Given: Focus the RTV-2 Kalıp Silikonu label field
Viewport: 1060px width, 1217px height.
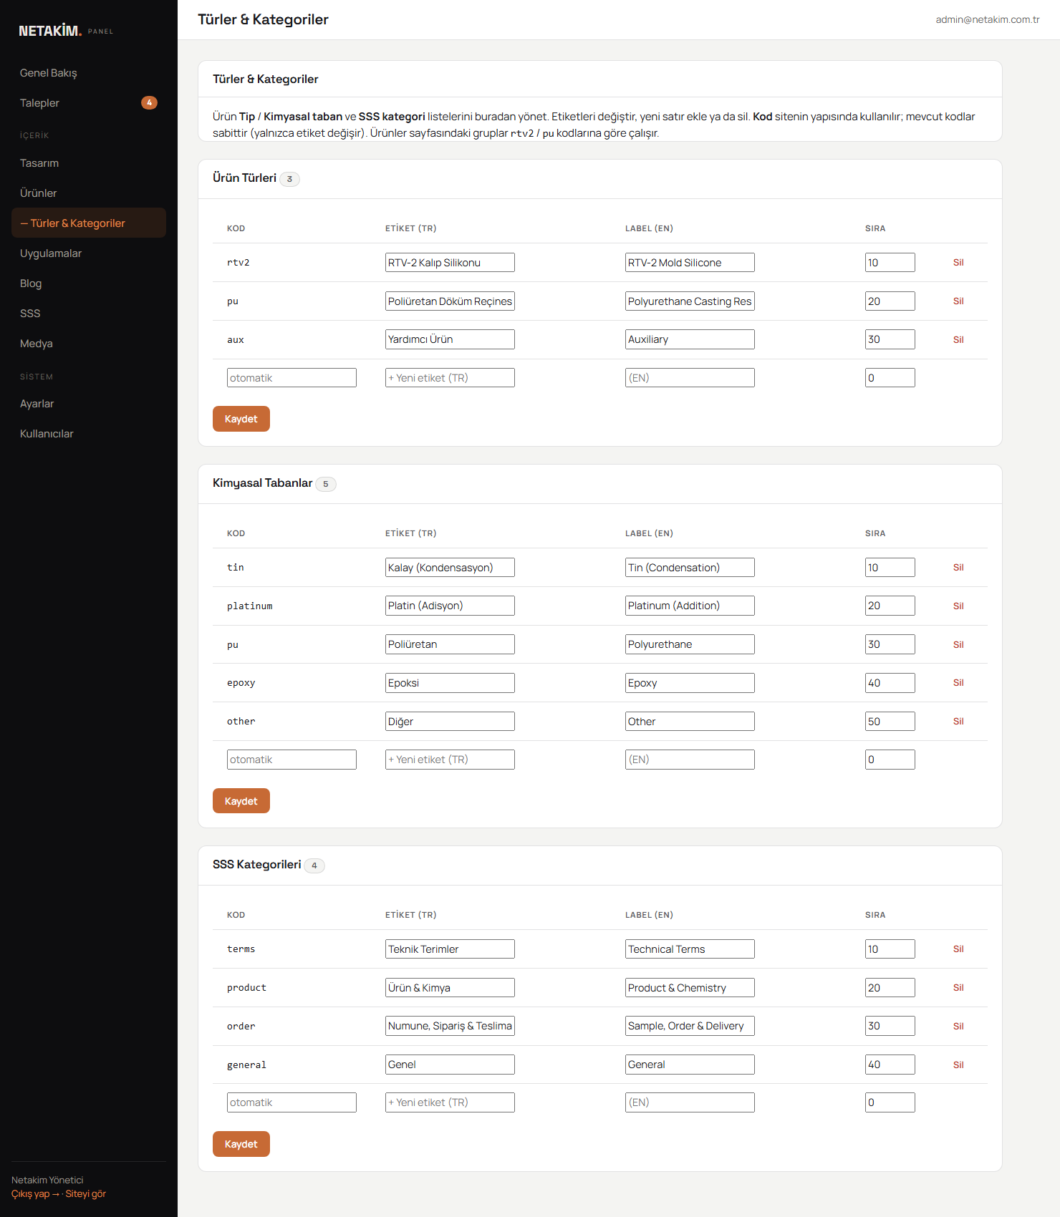Looking at the screenshot, I should (x=450, y=263).
